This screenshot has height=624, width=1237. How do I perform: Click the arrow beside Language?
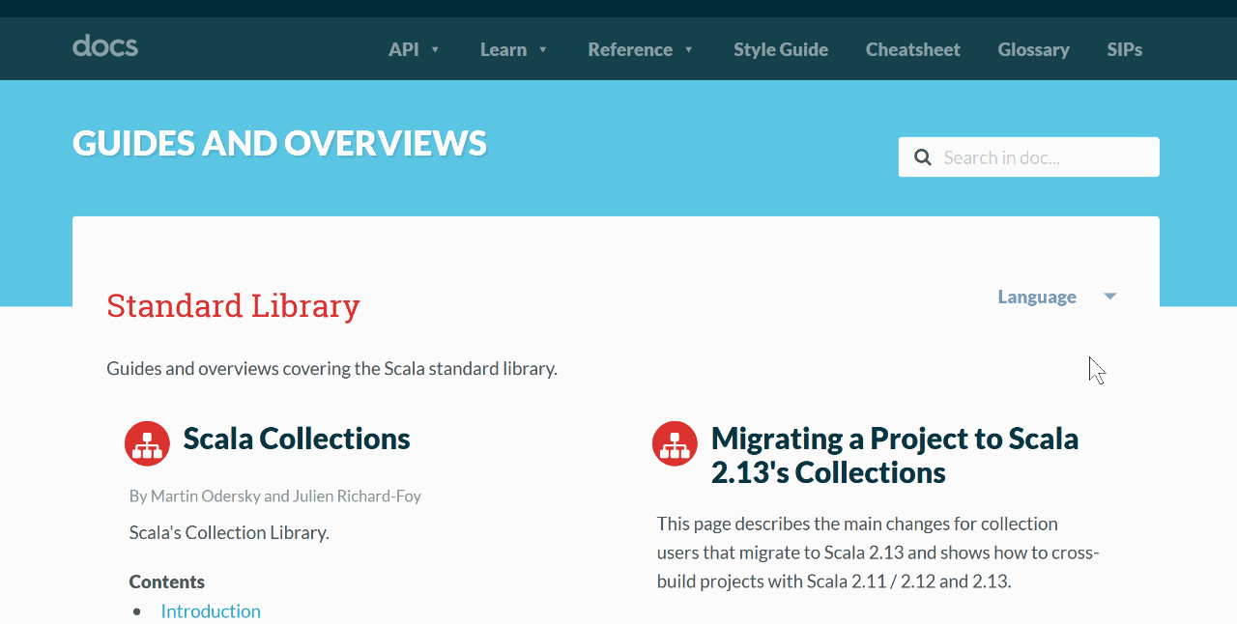point(1110,297)
